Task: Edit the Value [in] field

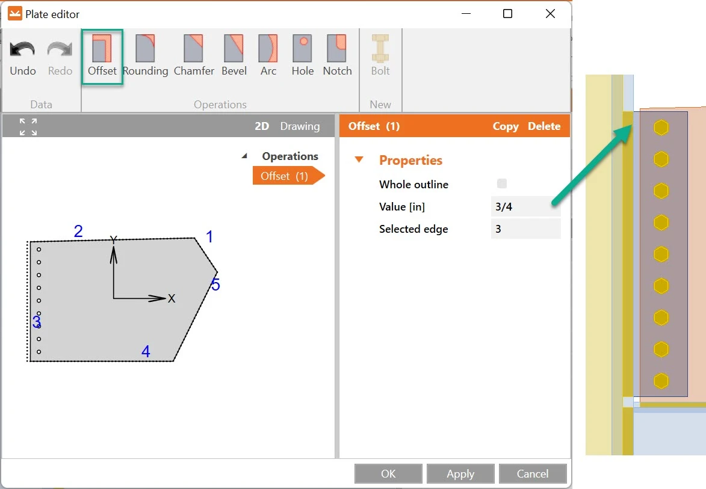Action: [x=525, y=206]
